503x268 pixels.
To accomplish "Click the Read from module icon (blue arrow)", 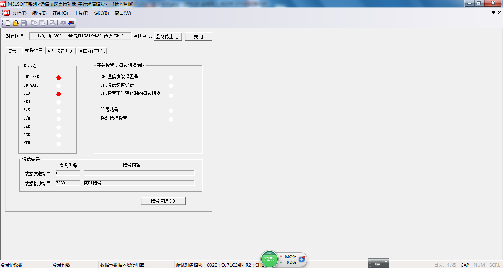I will [x=71, y=23].
